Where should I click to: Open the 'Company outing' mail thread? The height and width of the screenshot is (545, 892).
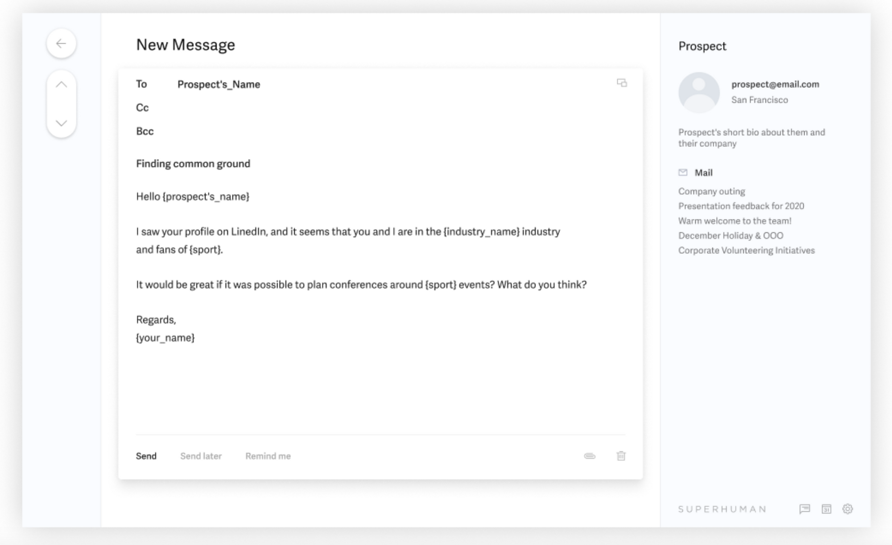pos(711,192)
